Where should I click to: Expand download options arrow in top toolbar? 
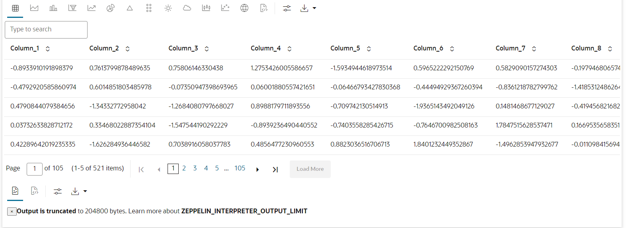[x=314, y=8]
